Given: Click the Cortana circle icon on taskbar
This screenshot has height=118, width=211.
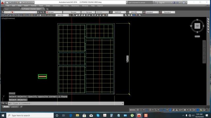Looking at the screenshot, I should (57, 115).
